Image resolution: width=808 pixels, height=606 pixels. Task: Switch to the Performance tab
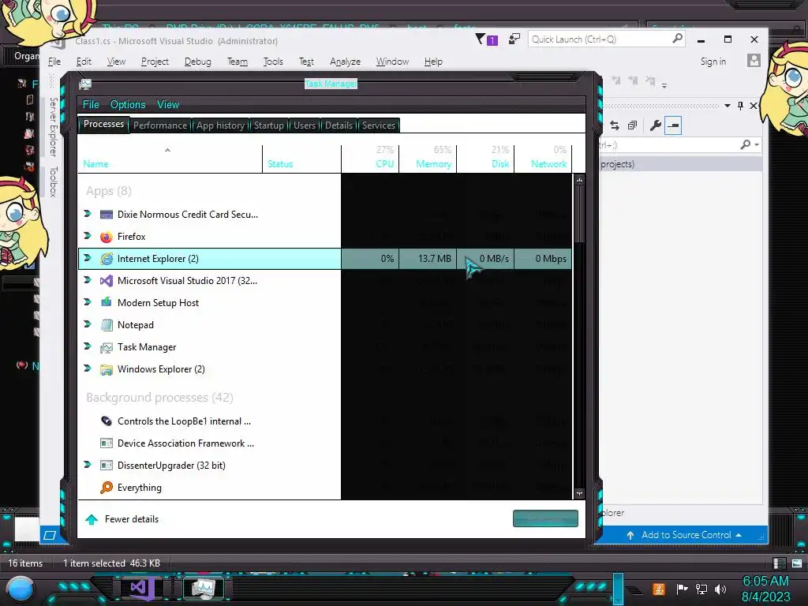pos(160,125)
